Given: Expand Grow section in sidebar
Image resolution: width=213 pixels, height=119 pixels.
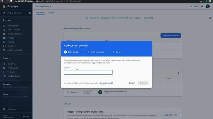Looking at the screenshot, I should (16, 96).
